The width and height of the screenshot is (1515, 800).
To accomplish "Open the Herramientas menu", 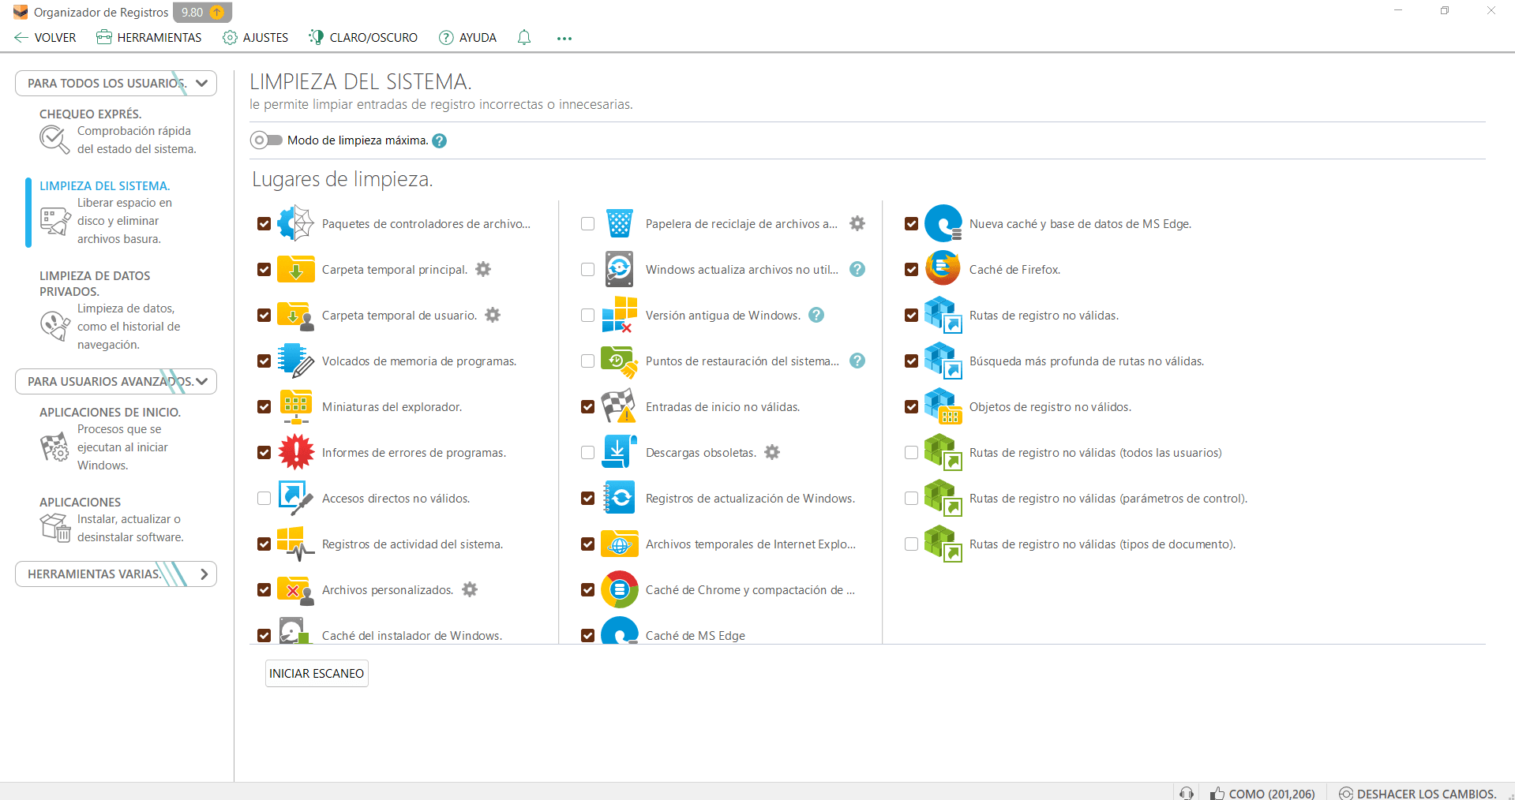I will (x=148, y=37).
